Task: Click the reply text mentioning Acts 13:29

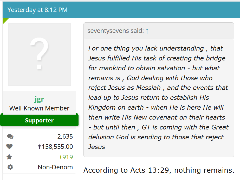Action: click(x=159, y=170)
